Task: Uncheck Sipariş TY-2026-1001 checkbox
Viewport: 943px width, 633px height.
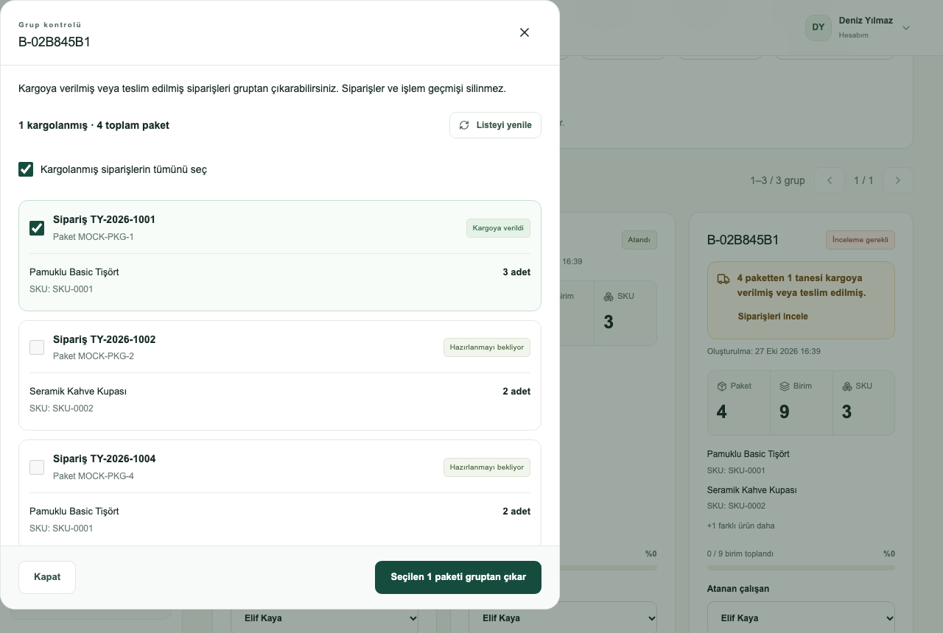Action: tap(37, 228)
